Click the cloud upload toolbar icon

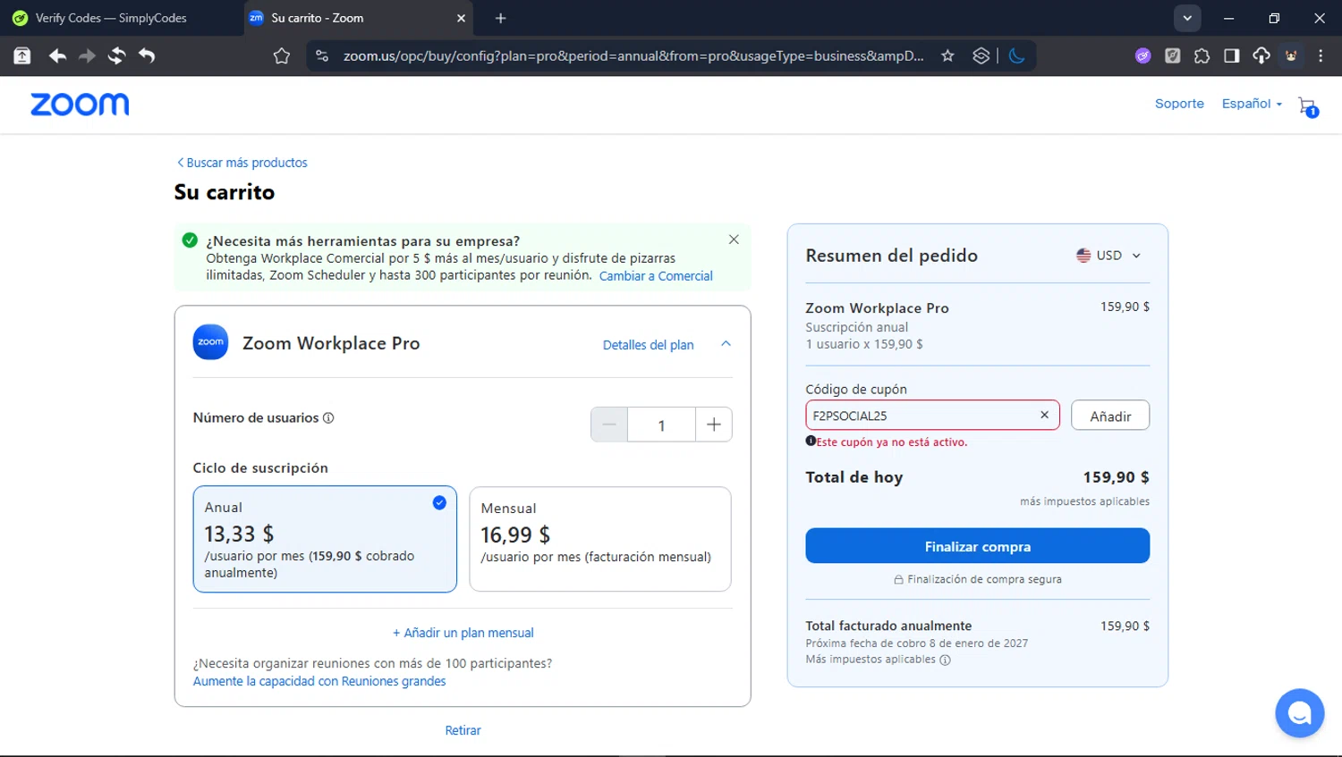[1261, 55]
